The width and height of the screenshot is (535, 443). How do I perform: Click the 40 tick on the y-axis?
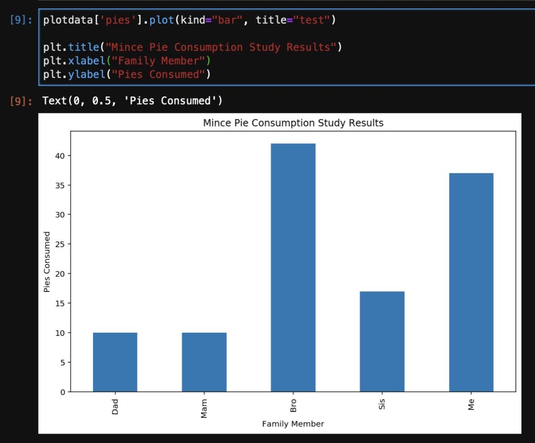pyautogui.click(x=60, y=156)
